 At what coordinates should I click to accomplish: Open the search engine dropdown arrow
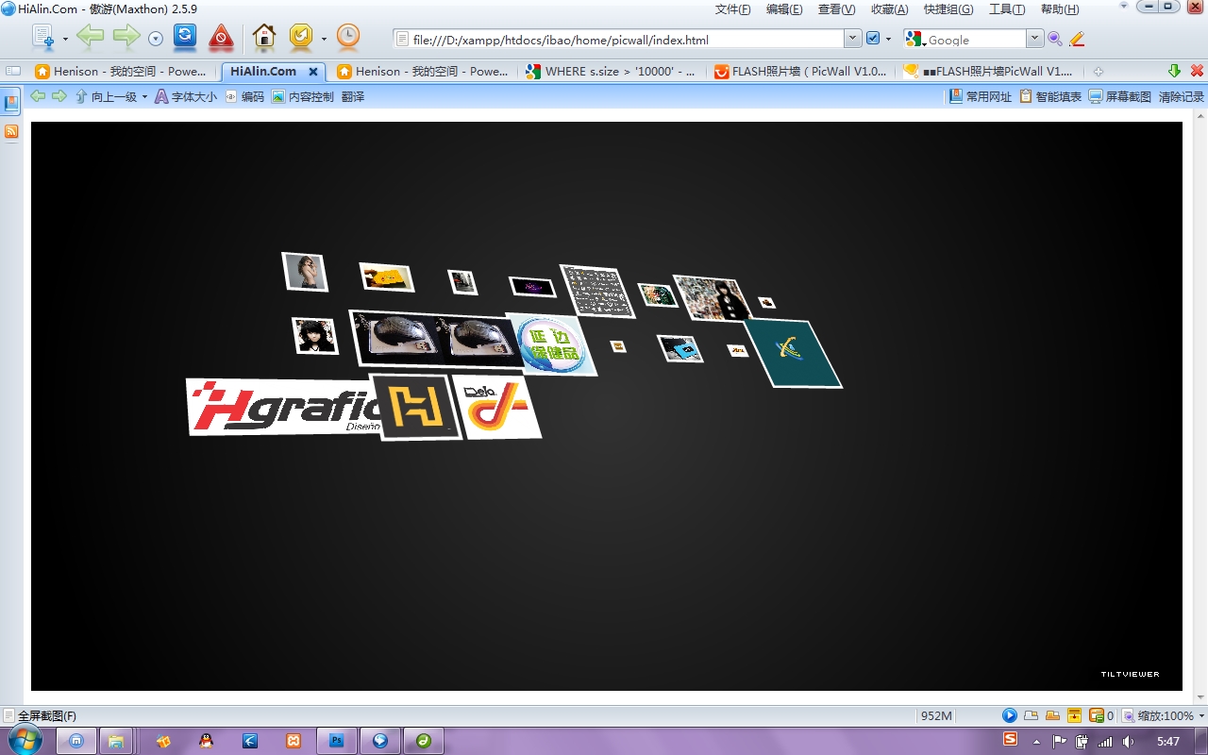(x=1035, y=39)
